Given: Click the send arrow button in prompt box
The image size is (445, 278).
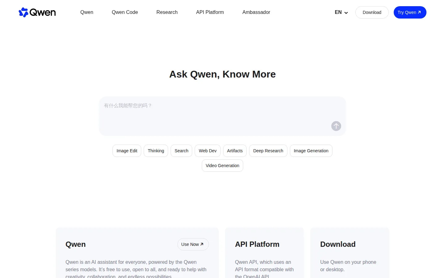Looking at the screenshot, I should click(x=336, y=126).
